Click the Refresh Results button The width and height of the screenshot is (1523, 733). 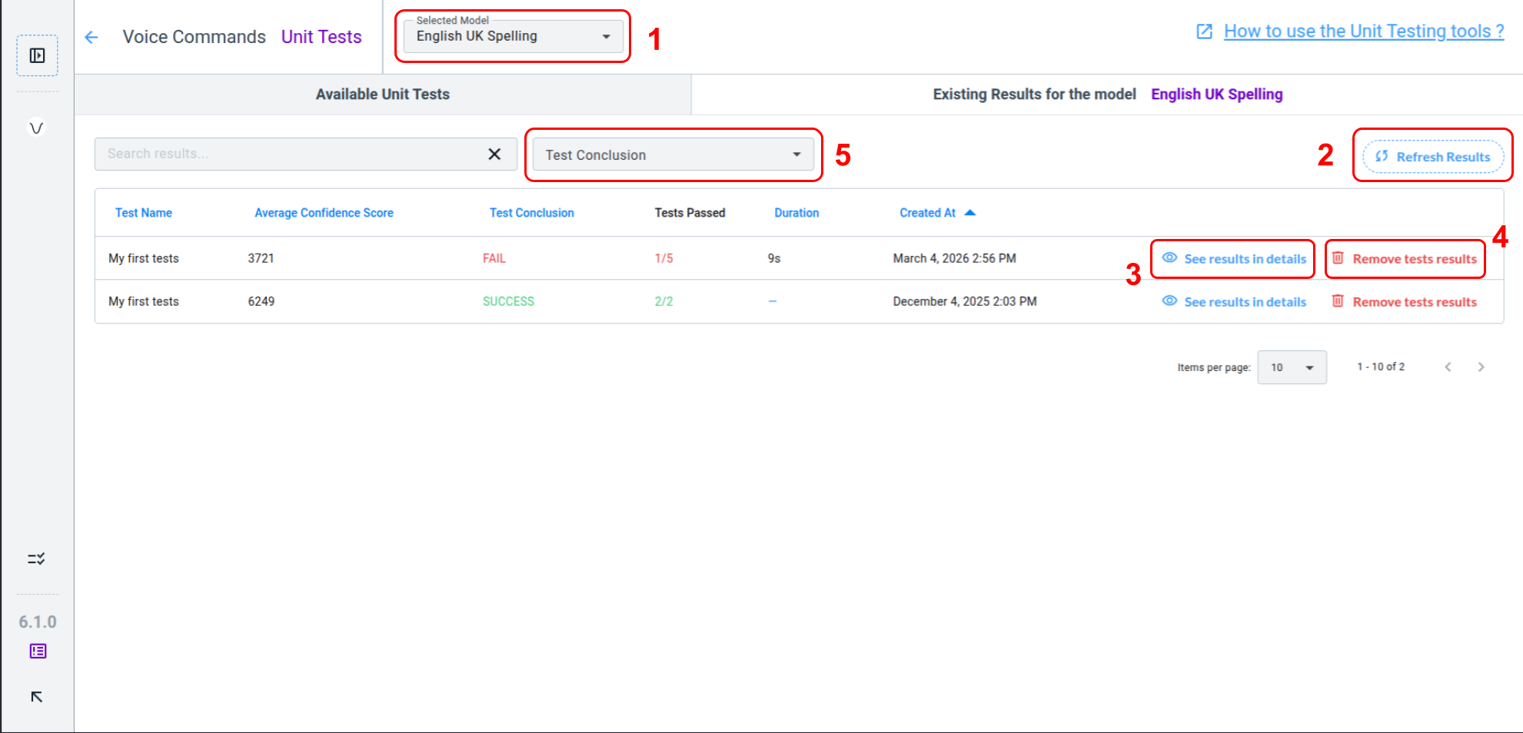tap(1433, 157)
